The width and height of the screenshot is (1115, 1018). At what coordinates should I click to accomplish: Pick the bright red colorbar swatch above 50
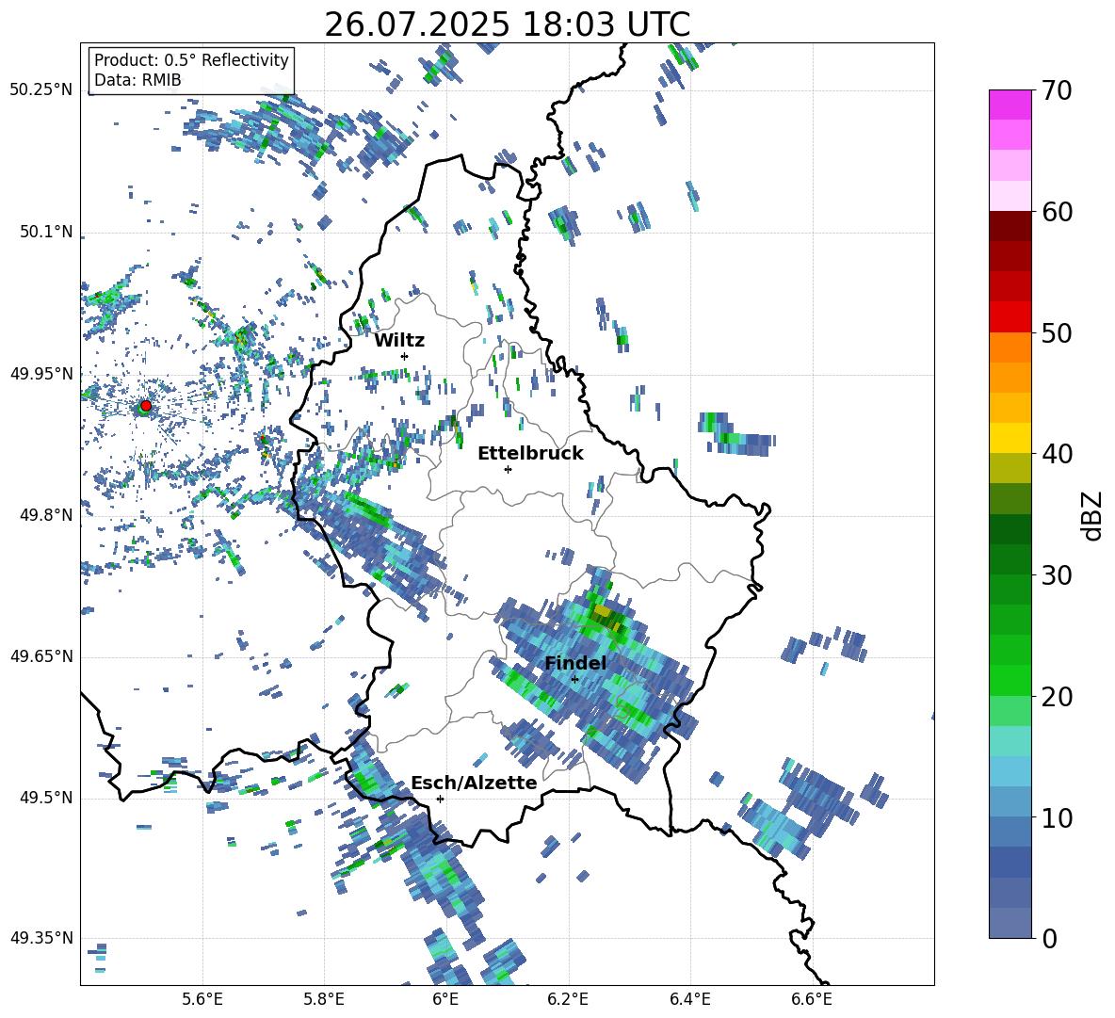click(1010, 317)
